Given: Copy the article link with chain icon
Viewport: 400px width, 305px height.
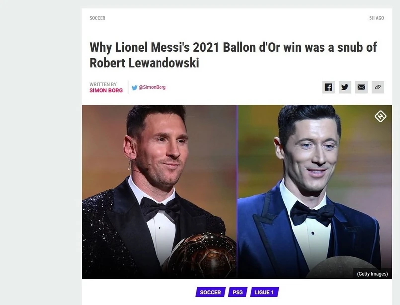Looking at the screenshot, I should 378,87.
